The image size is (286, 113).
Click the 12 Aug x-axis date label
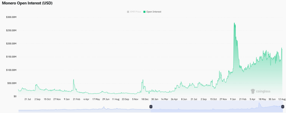pos(282,99)
